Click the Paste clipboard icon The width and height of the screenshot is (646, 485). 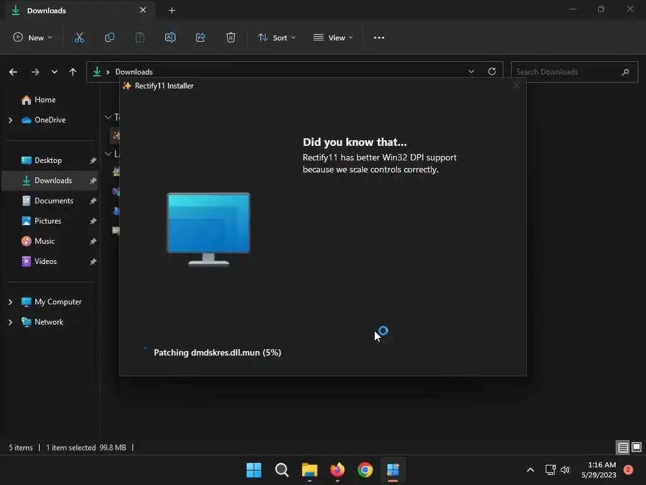click(x=140, y=37)
